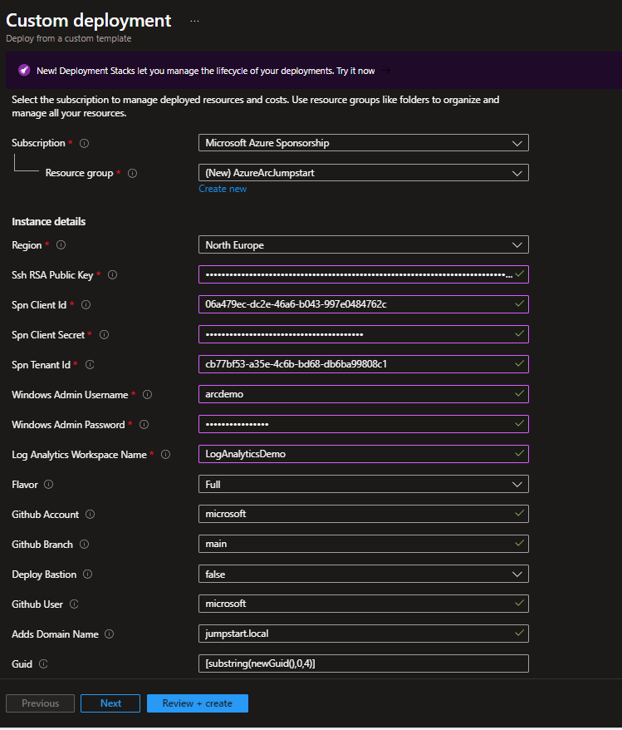Click into the Windows Admin Username field
The width and height of the screenshot is (622, 730).
click(x=357, y=394)
